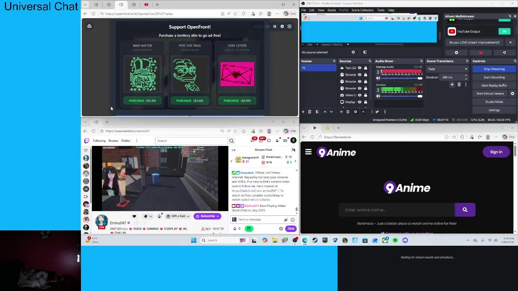This screenshot has width=518, height=291.
Task: Toggle visibility of the Text (GDI) source
Action: [359, 68]
